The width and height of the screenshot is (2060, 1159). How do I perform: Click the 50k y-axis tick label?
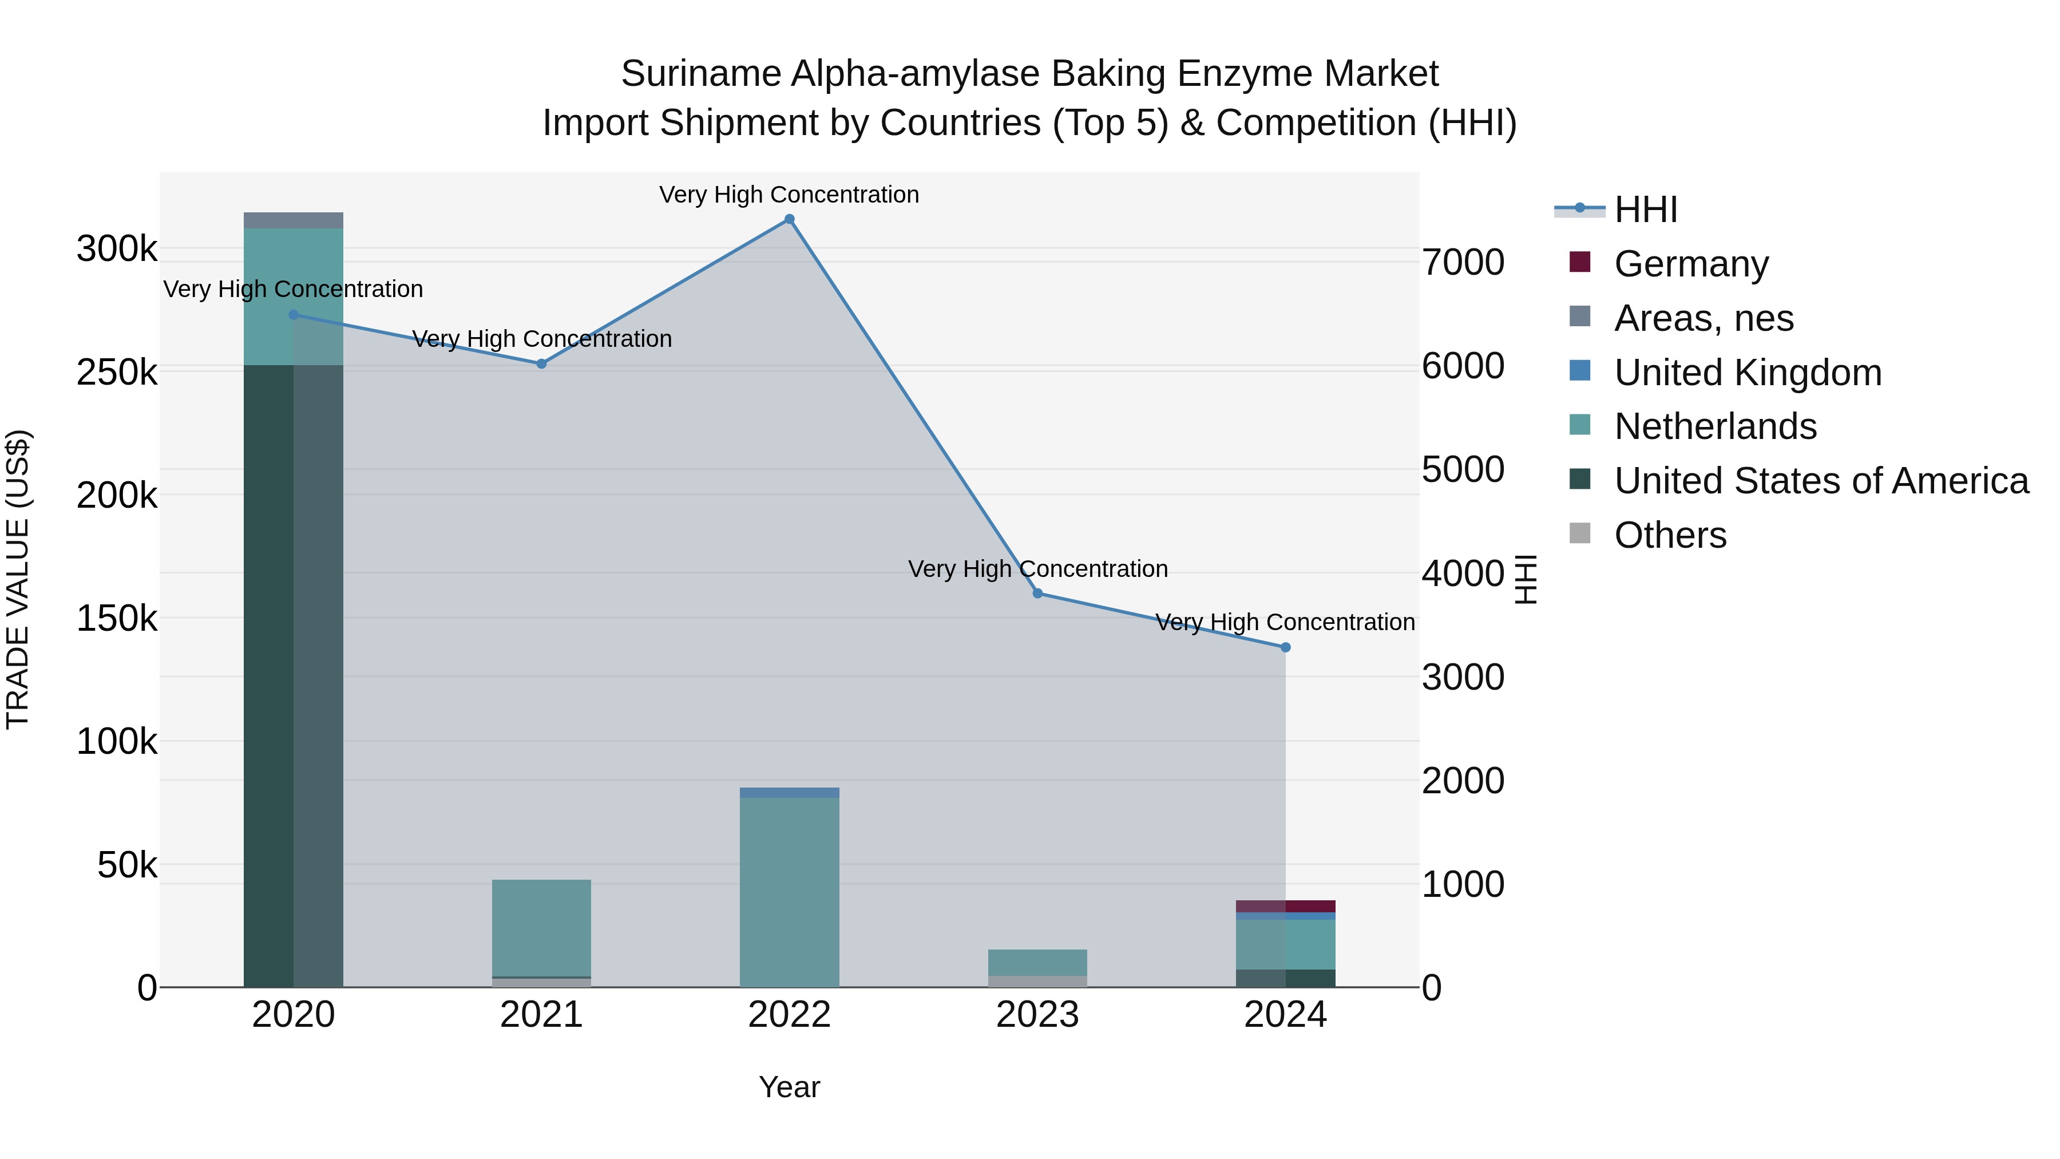(x=127, y=865)
